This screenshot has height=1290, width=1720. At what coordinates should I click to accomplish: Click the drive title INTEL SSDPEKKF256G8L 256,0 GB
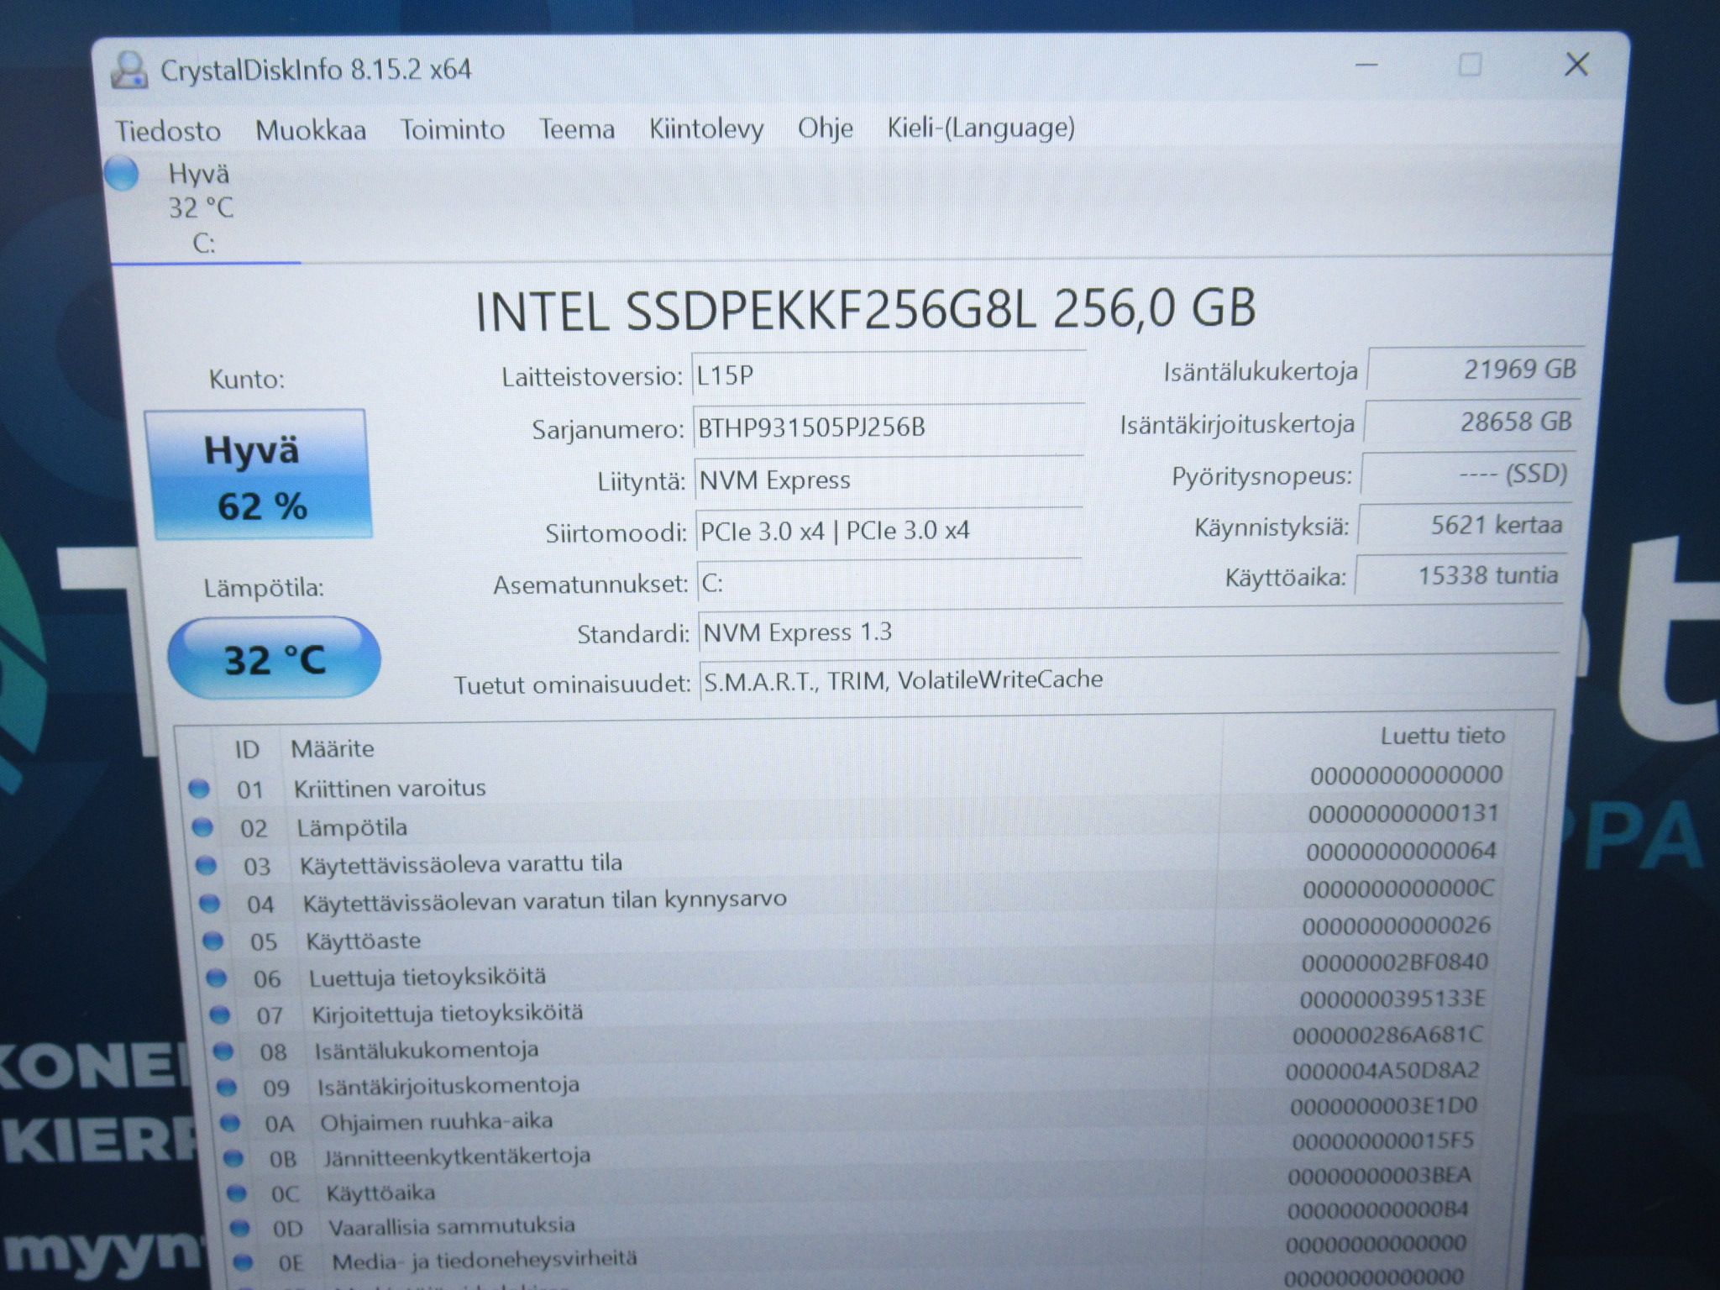coord(866,309)
